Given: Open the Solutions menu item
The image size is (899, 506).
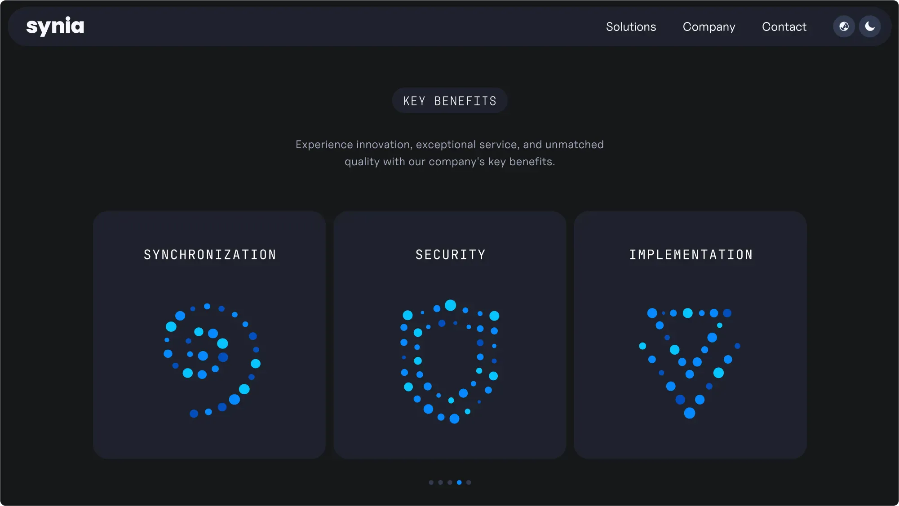Looking at the screenshot, I should tap(631, 27).
